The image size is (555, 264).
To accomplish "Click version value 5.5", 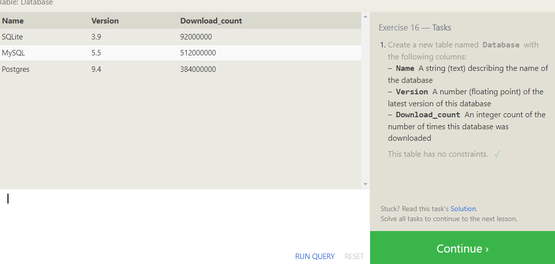I will click(x=96, y=53).
